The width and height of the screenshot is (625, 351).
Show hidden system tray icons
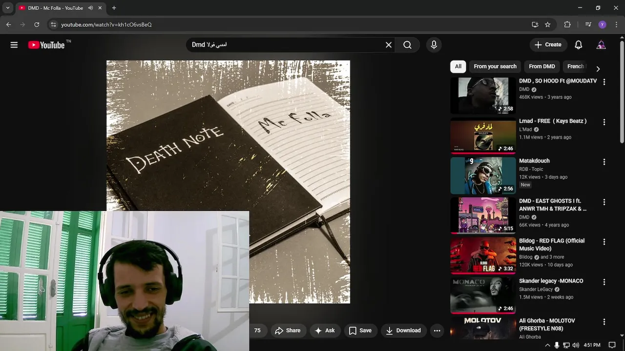tap(547, 345)
